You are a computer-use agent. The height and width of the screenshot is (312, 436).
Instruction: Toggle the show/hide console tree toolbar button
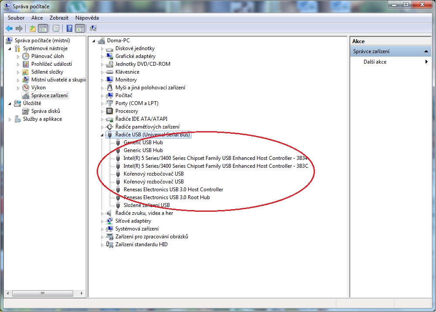click(x=43, y=29)
